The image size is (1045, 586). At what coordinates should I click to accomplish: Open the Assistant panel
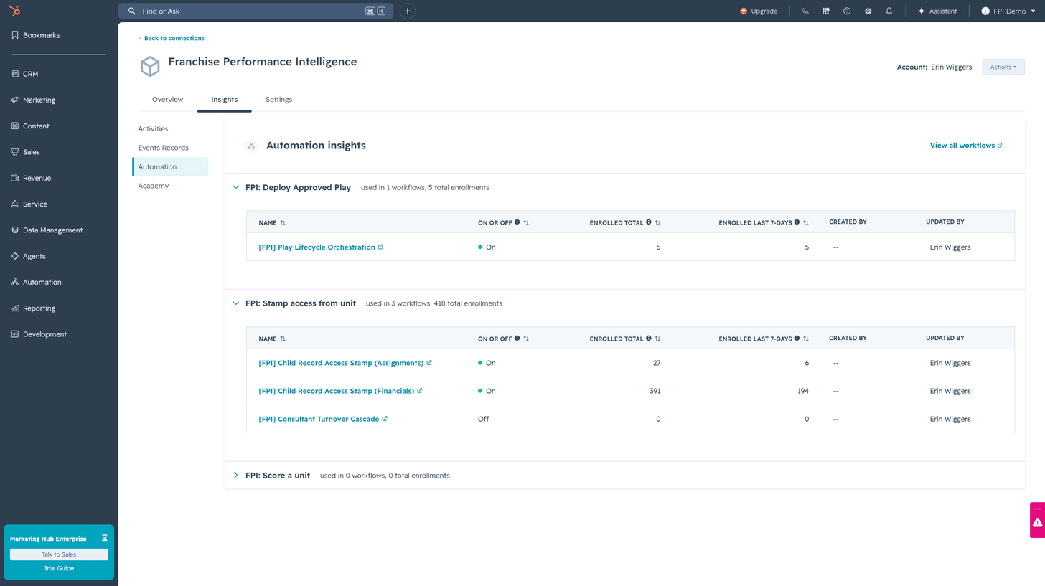[937, 11]
